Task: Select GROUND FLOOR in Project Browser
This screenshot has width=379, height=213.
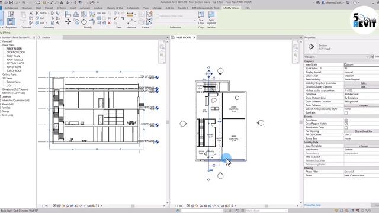Action: (x=15, y=53)
